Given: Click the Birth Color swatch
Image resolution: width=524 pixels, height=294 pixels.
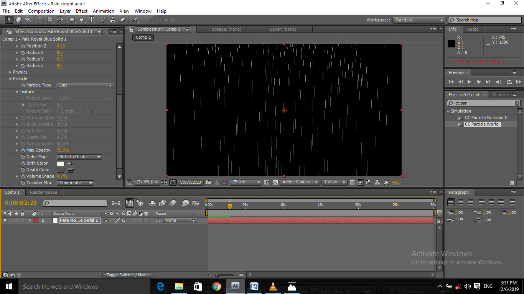Looking at the screenshot, I should tap(61, 163).
